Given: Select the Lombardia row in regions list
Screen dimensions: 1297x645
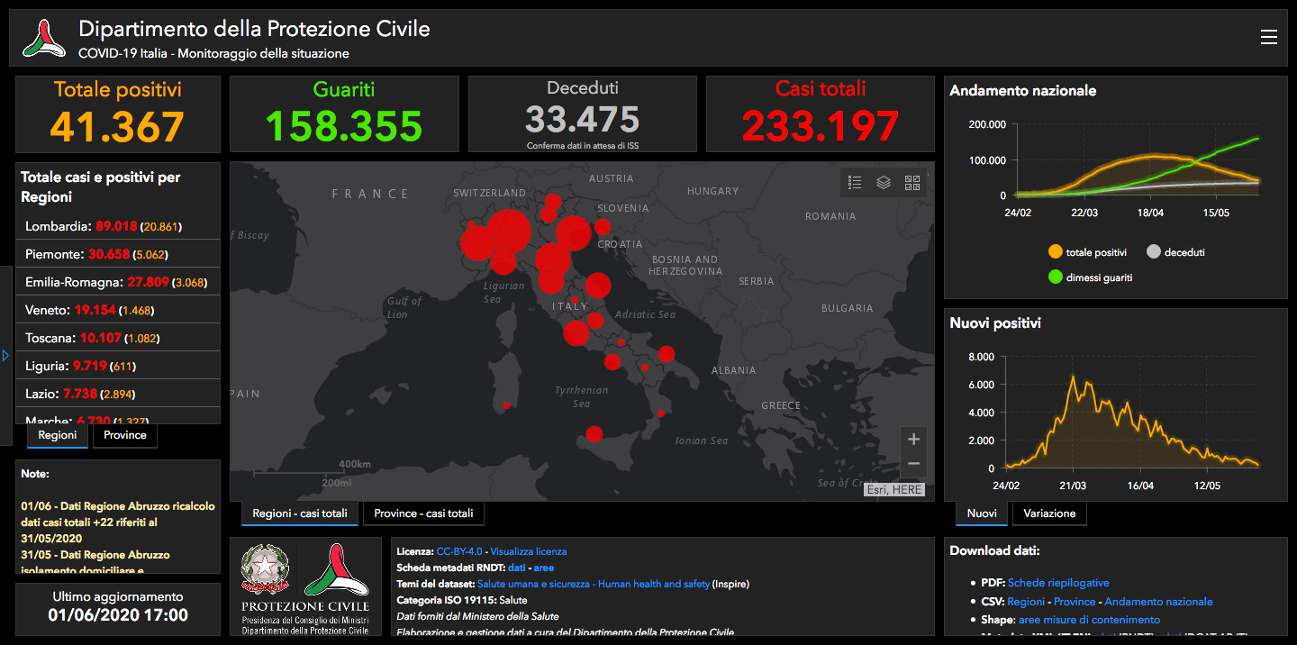Looking at the screenshot, I should click(118, 226).
